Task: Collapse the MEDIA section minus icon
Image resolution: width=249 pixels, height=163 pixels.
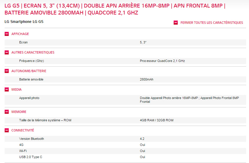Action: tap(7, 90)
